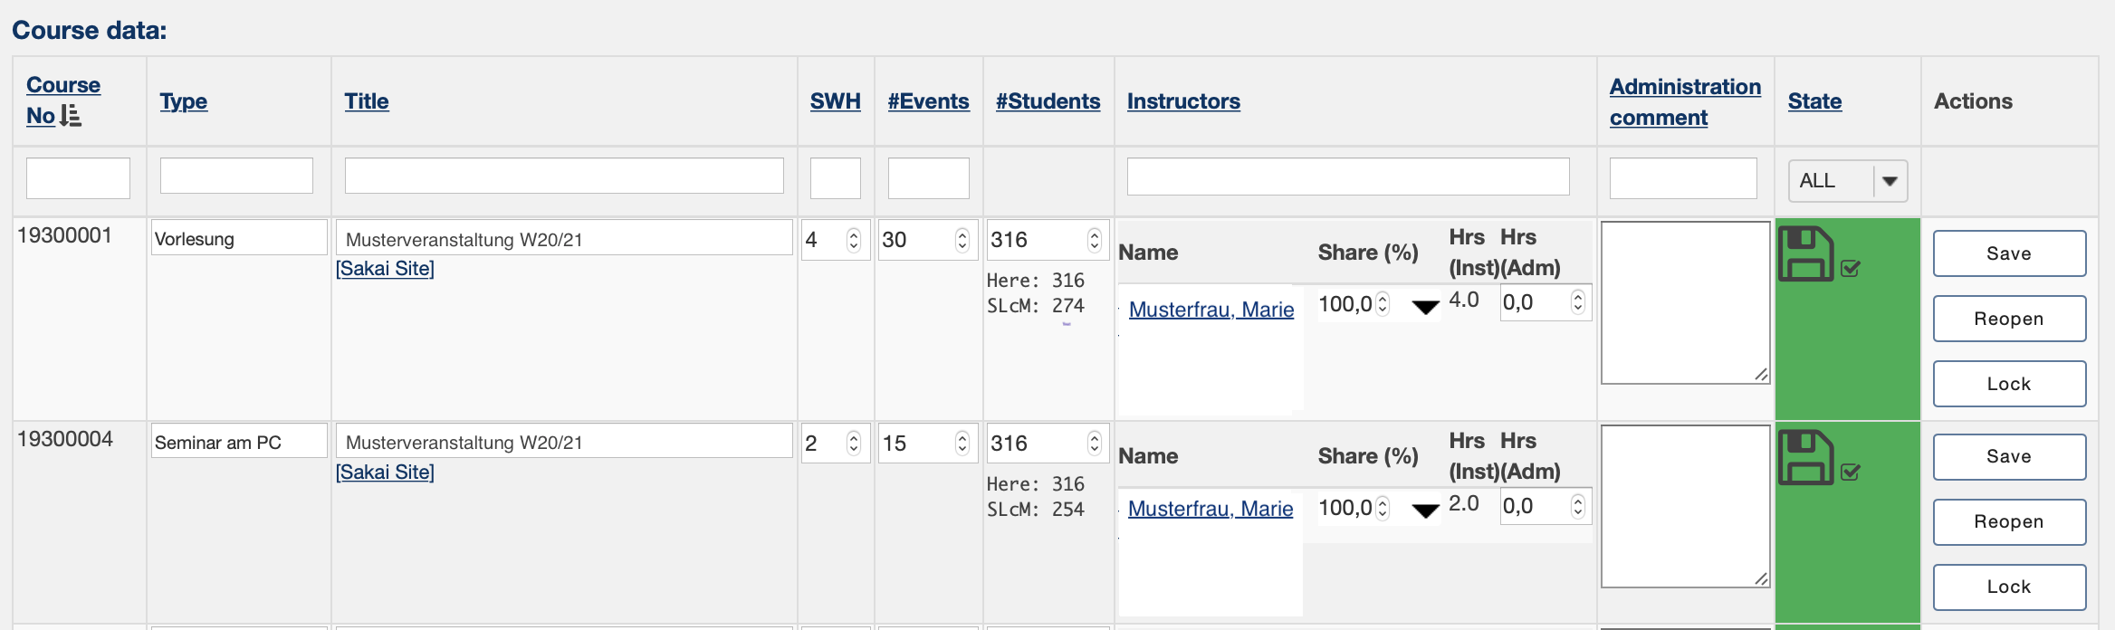
Task: Lock course 19300001
Action: 2009,384
